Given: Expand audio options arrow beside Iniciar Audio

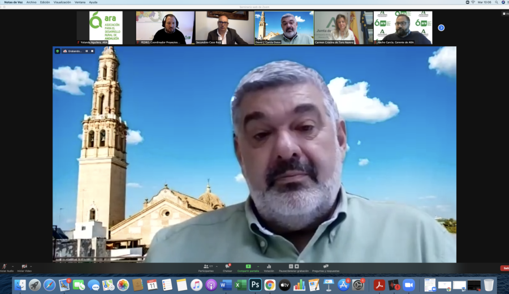Looking at the screenshot, I should click(12, 266).
